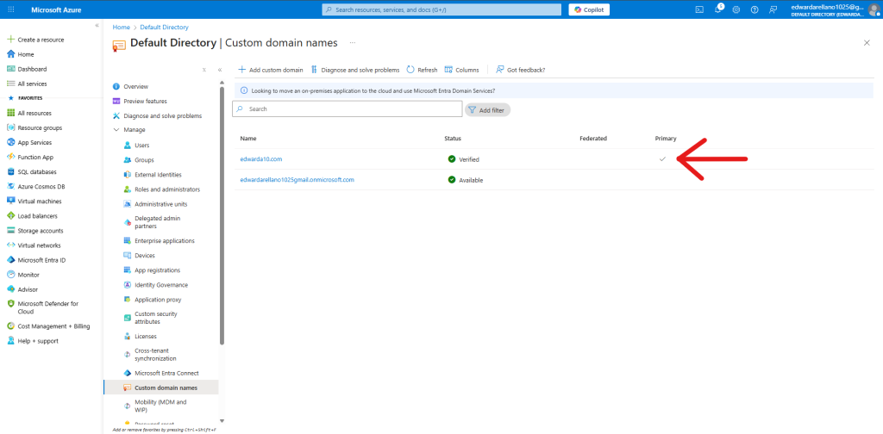
Task: Open the Azure portal menu grid icon
Action: click(10, 9)
